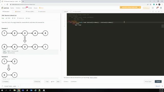Click the browser address bar

tap(77, 4)
